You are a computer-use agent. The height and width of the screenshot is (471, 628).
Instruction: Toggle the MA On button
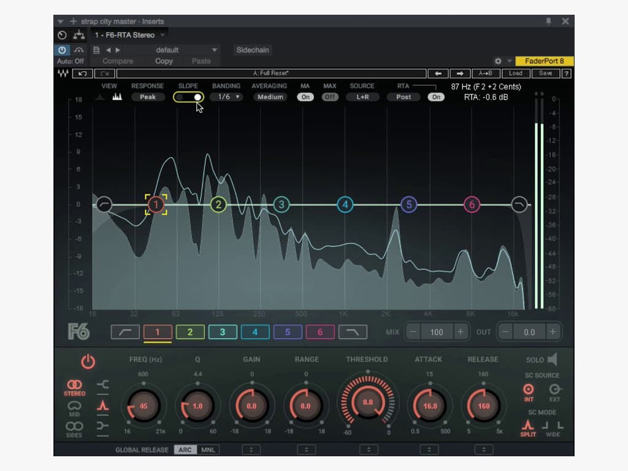tap(305, 97)
